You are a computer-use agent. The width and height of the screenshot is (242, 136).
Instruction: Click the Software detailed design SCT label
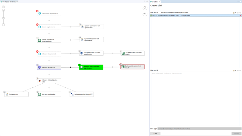click(x=84, y=94)
